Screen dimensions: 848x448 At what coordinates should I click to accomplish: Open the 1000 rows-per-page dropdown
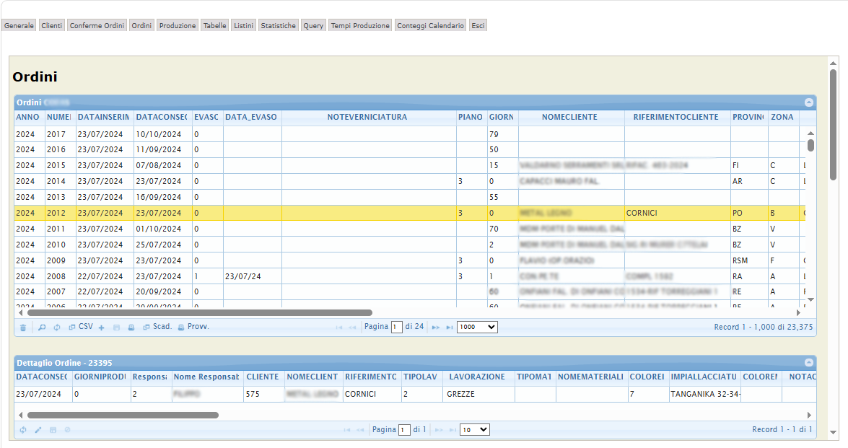tap(477, 327)
